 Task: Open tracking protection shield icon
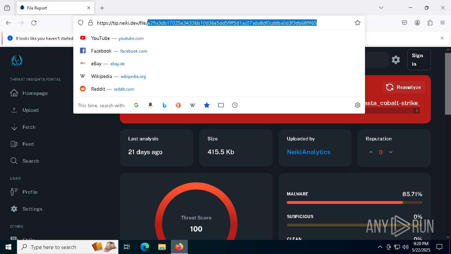click(x=81, y=23)
